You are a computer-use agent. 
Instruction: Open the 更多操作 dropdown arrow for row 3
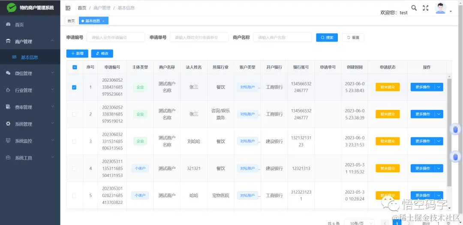click(x=439, y=141)
